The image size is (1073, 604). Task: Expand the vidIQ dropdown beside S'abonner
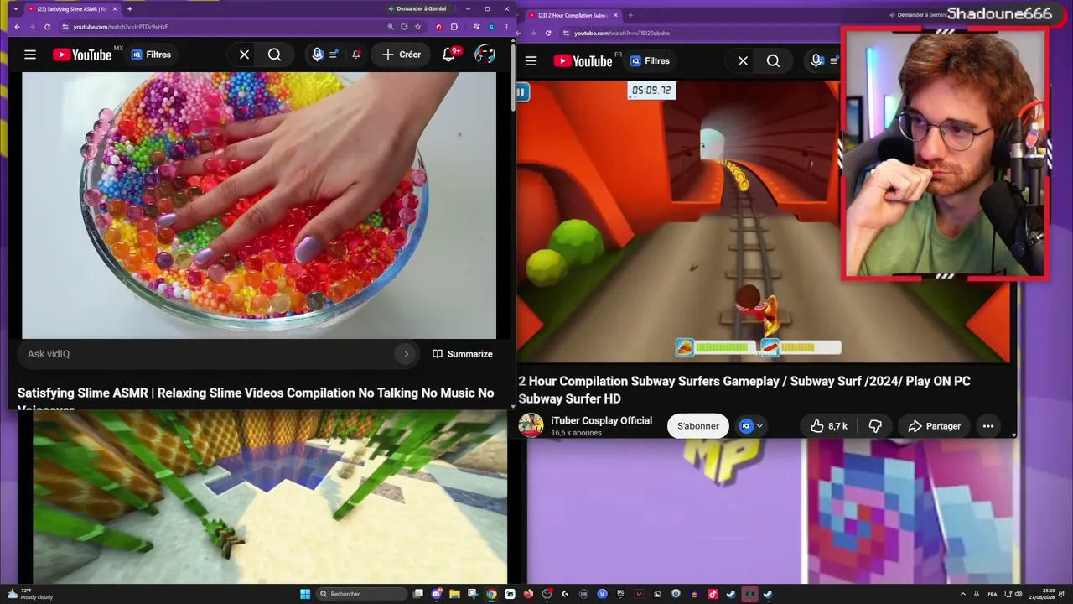point(752,426)
